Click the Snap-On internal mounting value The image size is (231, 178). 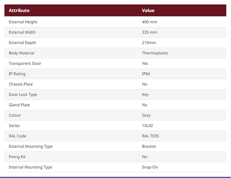pos(150,167)
